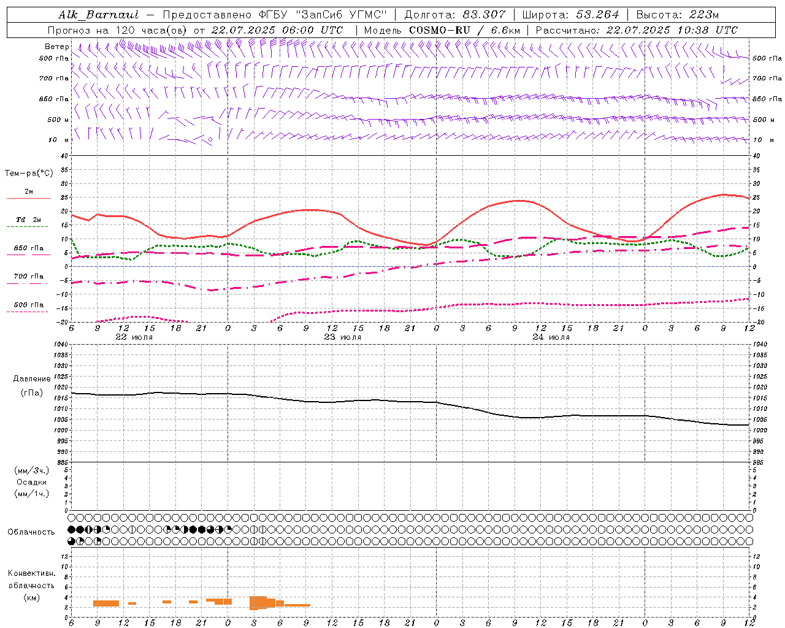Select the (мм/1ч.) precipitation unit label
The height and width of the screenshot is (628, 785).
click(x=32, y=494)
